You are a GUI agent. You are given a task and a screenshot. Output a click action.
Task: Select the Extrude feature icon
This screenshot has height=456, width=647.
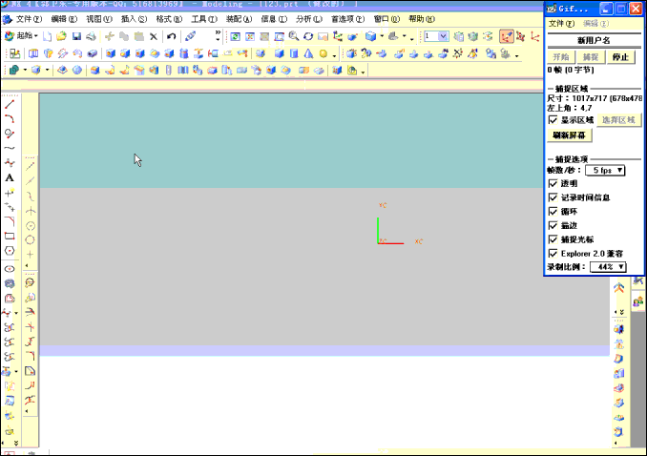click(x=33, y=53)
